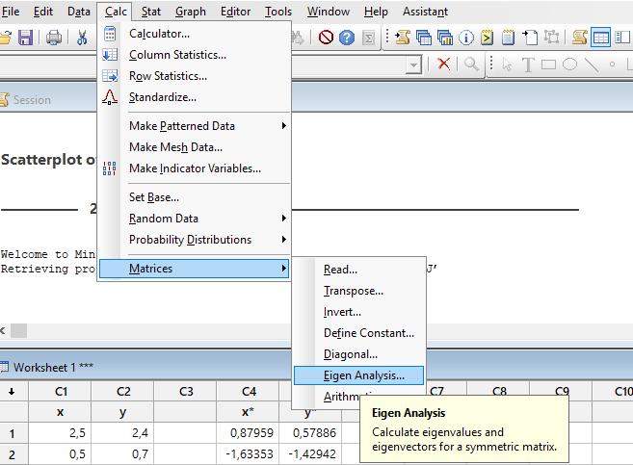Click the Row Statistics icon
The image size is (633, 465).
(110, 75)
